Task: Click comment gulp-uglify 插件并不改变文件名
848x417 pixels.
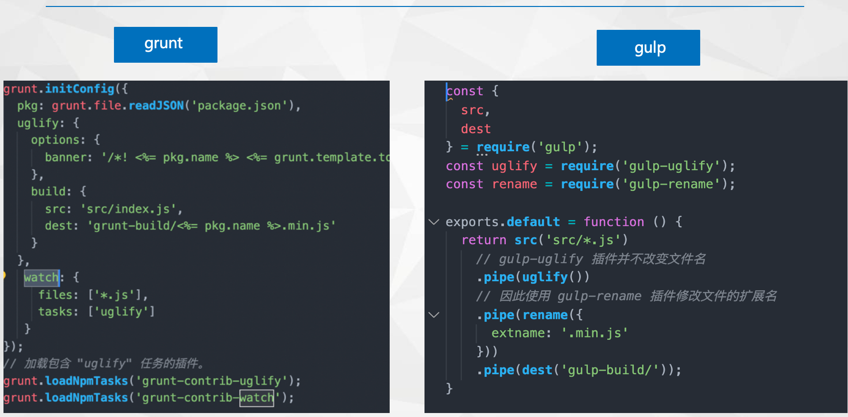Action: click(x=591, y=259)
